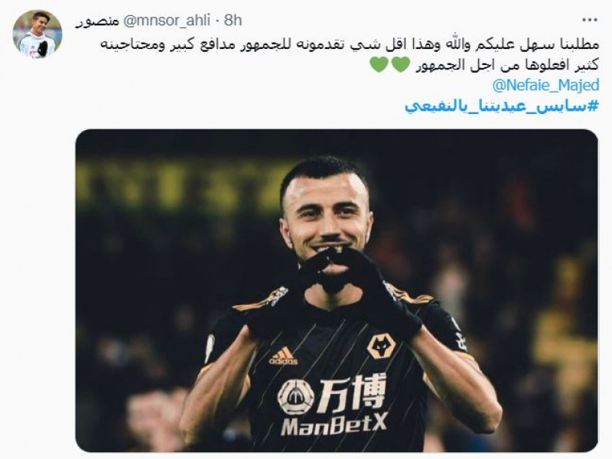
Task: Click the Wolves wolf-head badge on the shirt
Action: pyautogui.click(x=381, y=346)
